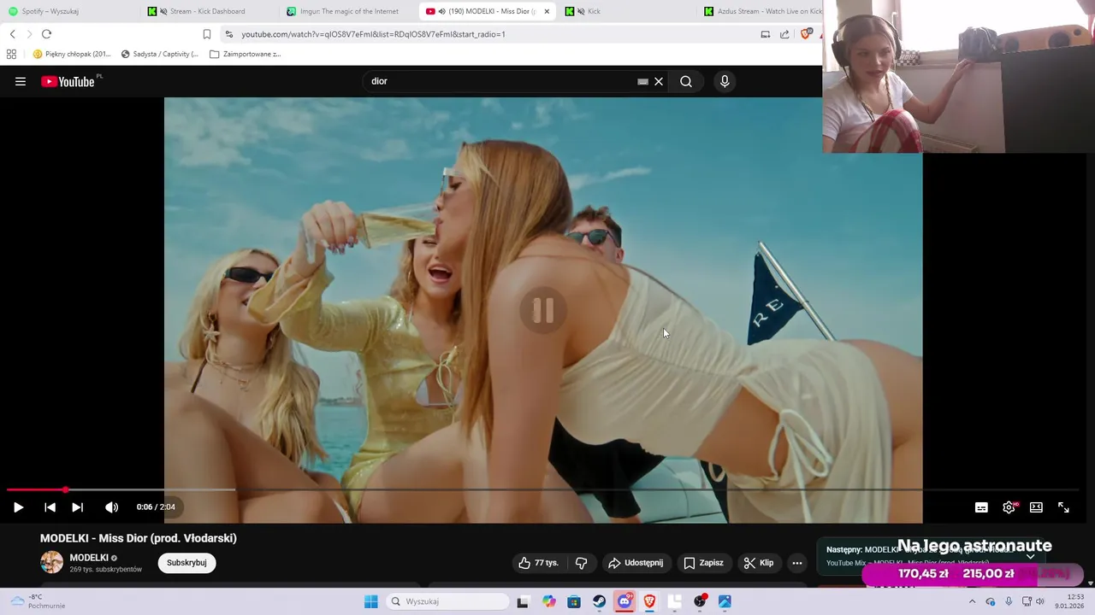Expand the Następny playlist panel chevron
This screenshot has width=1095, height=615.
tap(1031, 556)
